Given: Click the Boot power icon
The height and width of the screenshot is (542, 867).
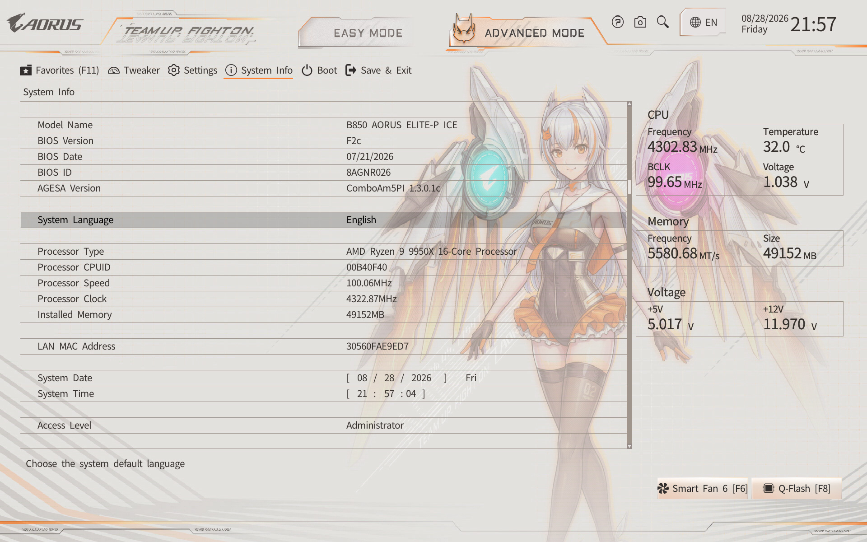Looking at the screenshot, I should tap(307, 70).
